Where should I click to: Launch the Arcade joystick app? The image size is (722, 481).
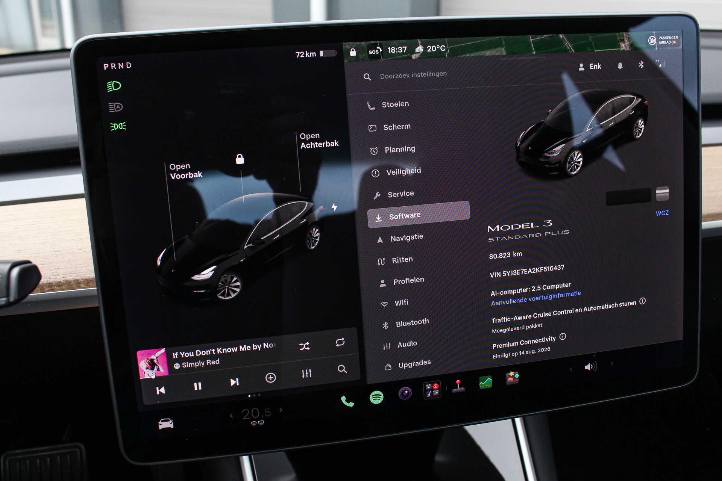coord(458,387)
